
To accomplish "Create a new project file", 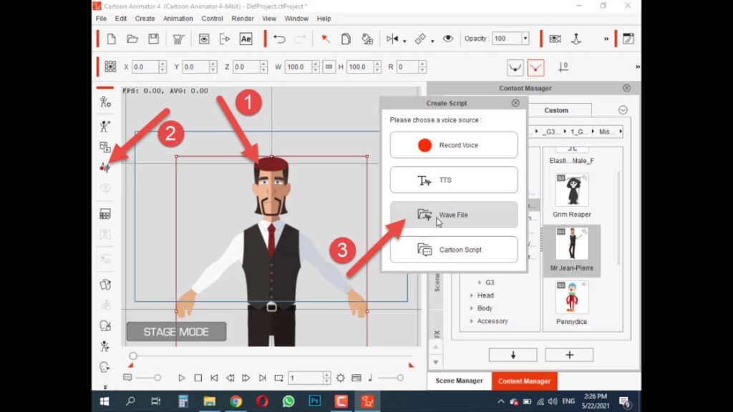I will click(111, 39).
